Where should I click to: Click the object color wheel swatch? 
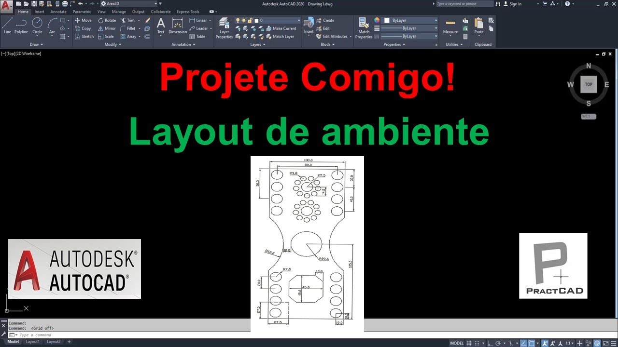(377, 20)
